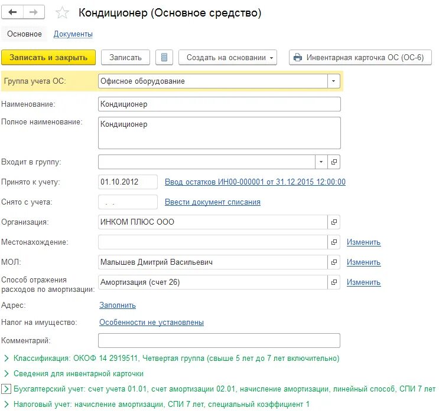The height and width of the screenshot is (411, 439).
Task: Click the forward navigation arrow
Action: (34, 12)
